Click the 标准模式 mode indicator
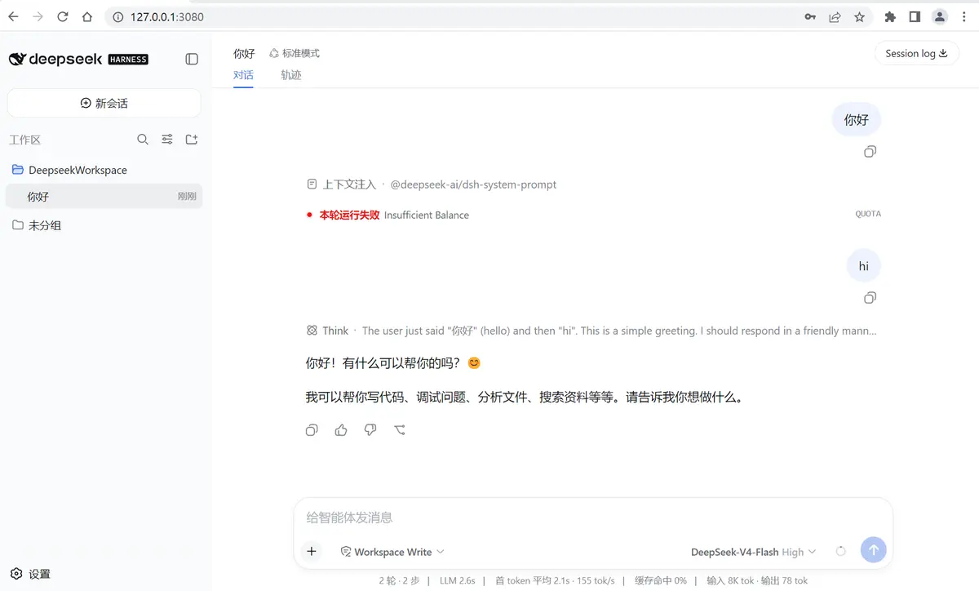Image resolution: width=979 pixels, height=591 pixels. (x=295, y=53)
